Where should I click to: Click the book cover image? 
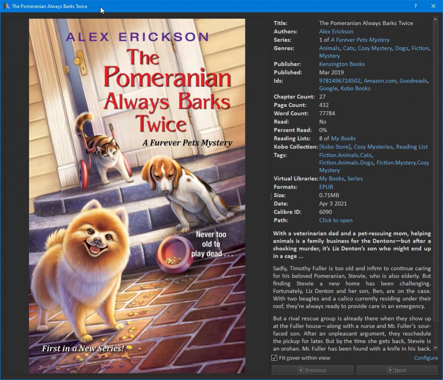coord(137,196)
